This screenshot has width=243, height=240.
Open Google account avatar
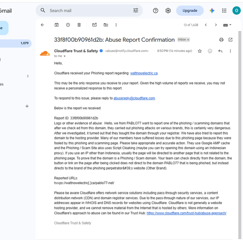[x=237, y=11]
